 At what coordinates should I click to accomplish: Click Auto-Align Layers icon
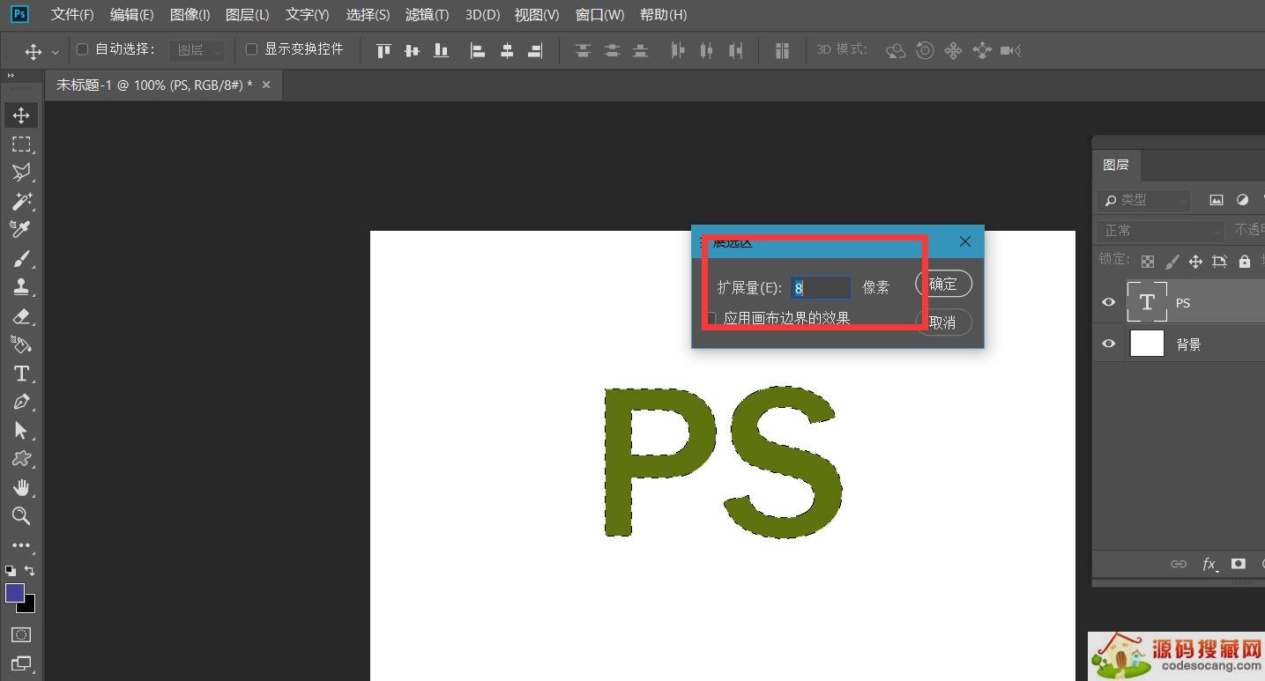(782, 50)
